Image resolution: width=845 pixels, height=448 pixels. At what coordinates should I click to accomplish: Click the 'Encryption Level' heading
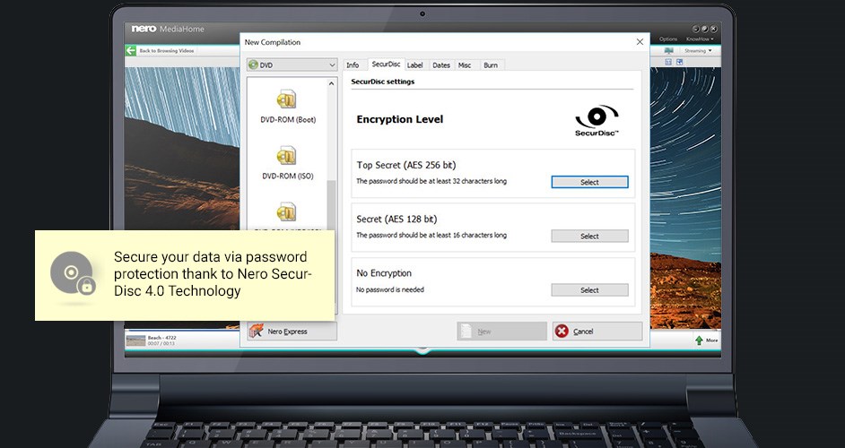click(400, 119)
